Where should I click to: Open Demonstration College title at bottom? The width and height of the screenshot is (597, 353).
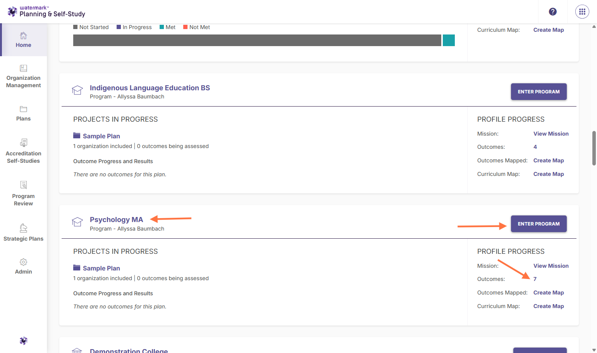click(x=129, y=350)
